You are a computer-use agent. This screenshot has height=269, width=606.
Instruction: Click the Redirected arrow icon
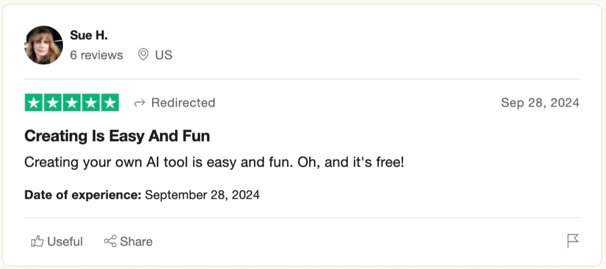click(x=139, y=103)
